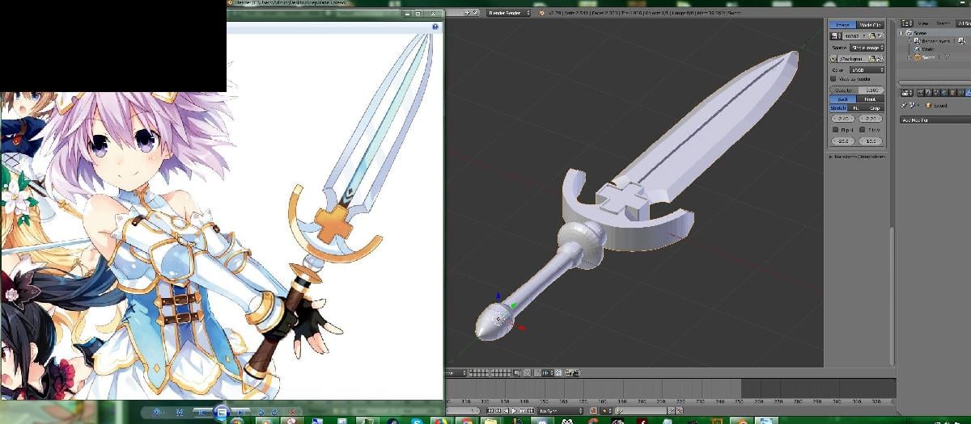Toggle the View as Render checkbox
The height and width of the screenshot is (424, 971).
[x=833, y=79]
